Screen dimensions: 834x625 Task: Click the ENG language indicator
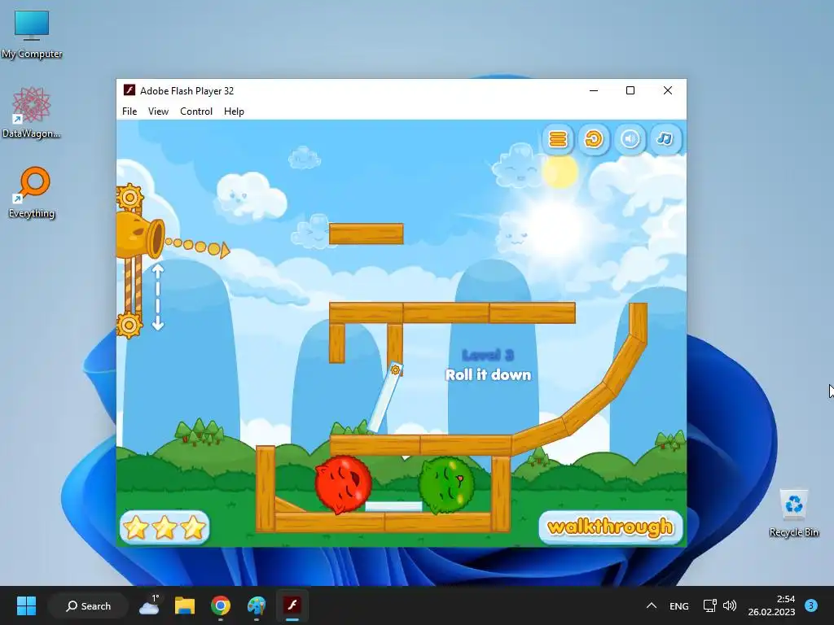click(678, 605)
